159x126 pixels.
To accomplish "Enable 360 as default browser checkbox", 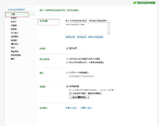I will [x=67, y=59].
